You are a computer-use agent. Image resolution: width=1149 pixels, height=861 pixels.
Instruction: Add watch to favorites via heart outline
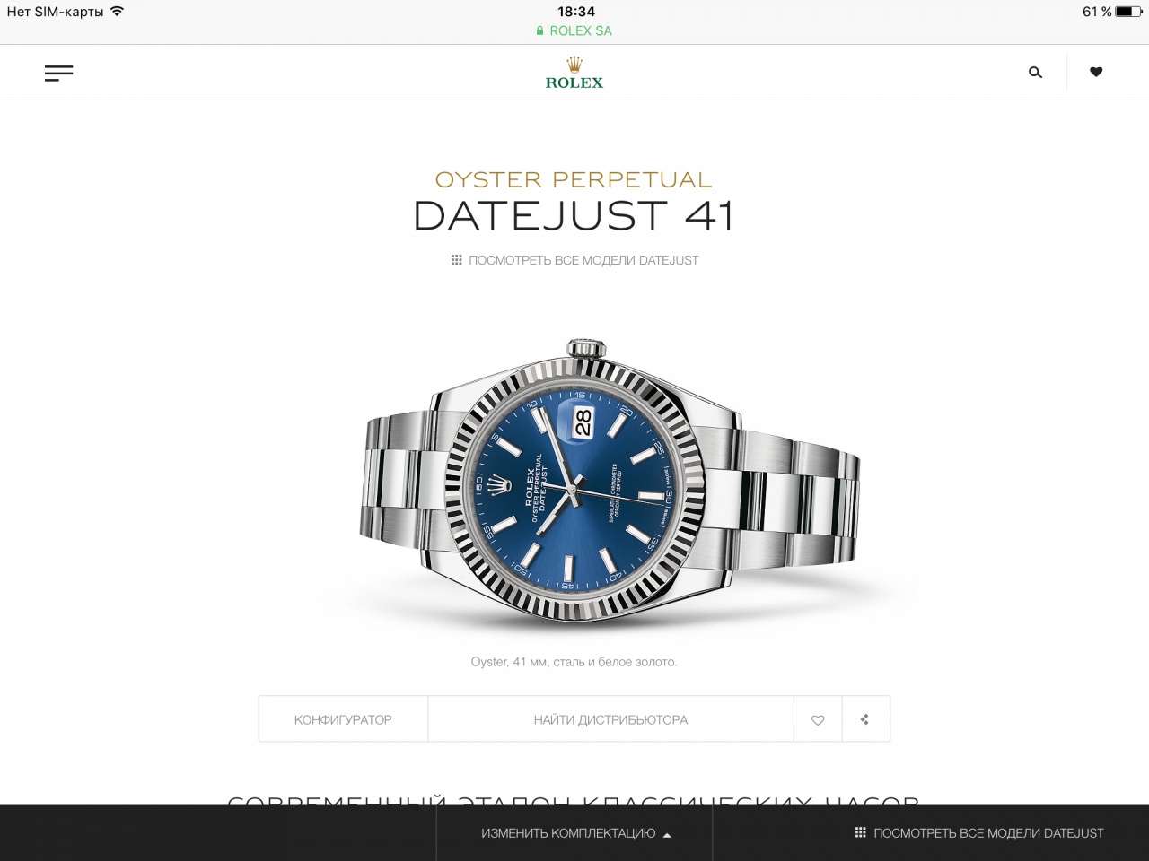pyautogui.click(x=818, y=719)
